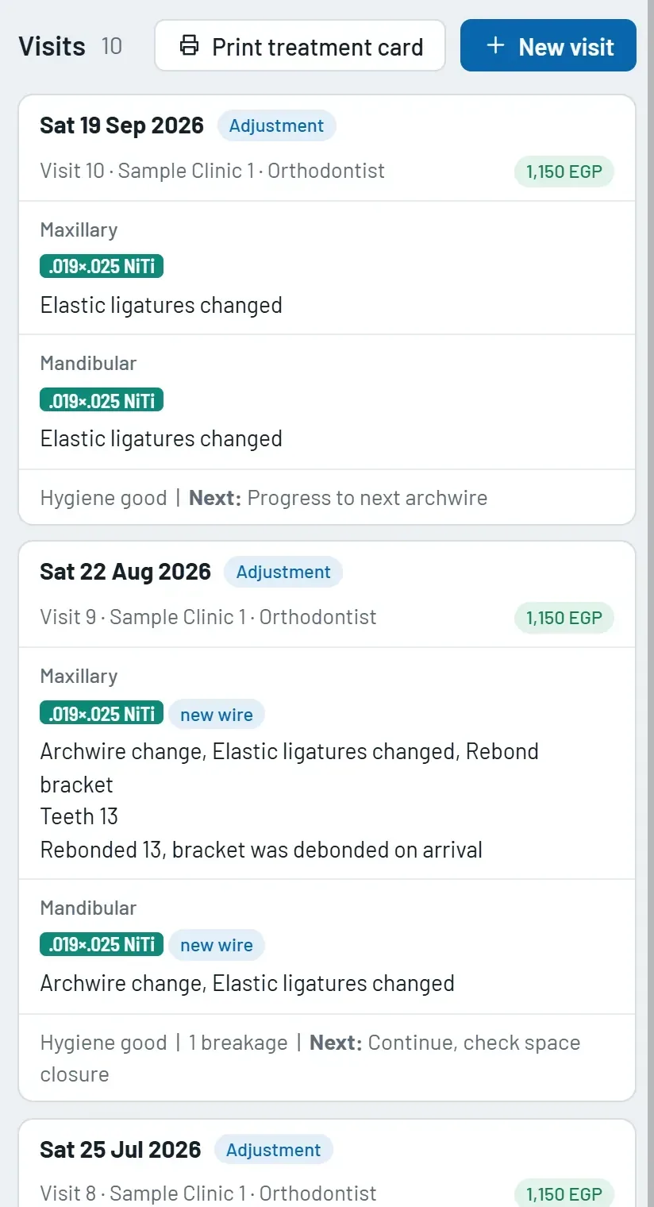Open the Sat 19 Sep 2026 visit heading
The width and height of the screenshot is (654, 1207).
[122, 125]
